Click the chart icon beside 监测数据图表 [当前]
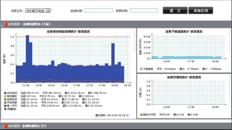Screen dimensions: 232x130 pyautogui.click(x=4, y=24)
